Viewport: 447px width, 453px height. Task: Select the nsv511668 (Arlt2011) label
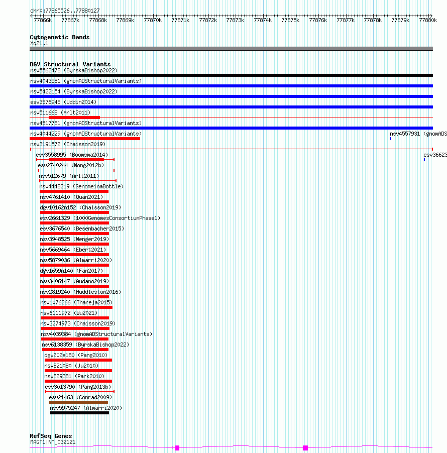[60, 112]
